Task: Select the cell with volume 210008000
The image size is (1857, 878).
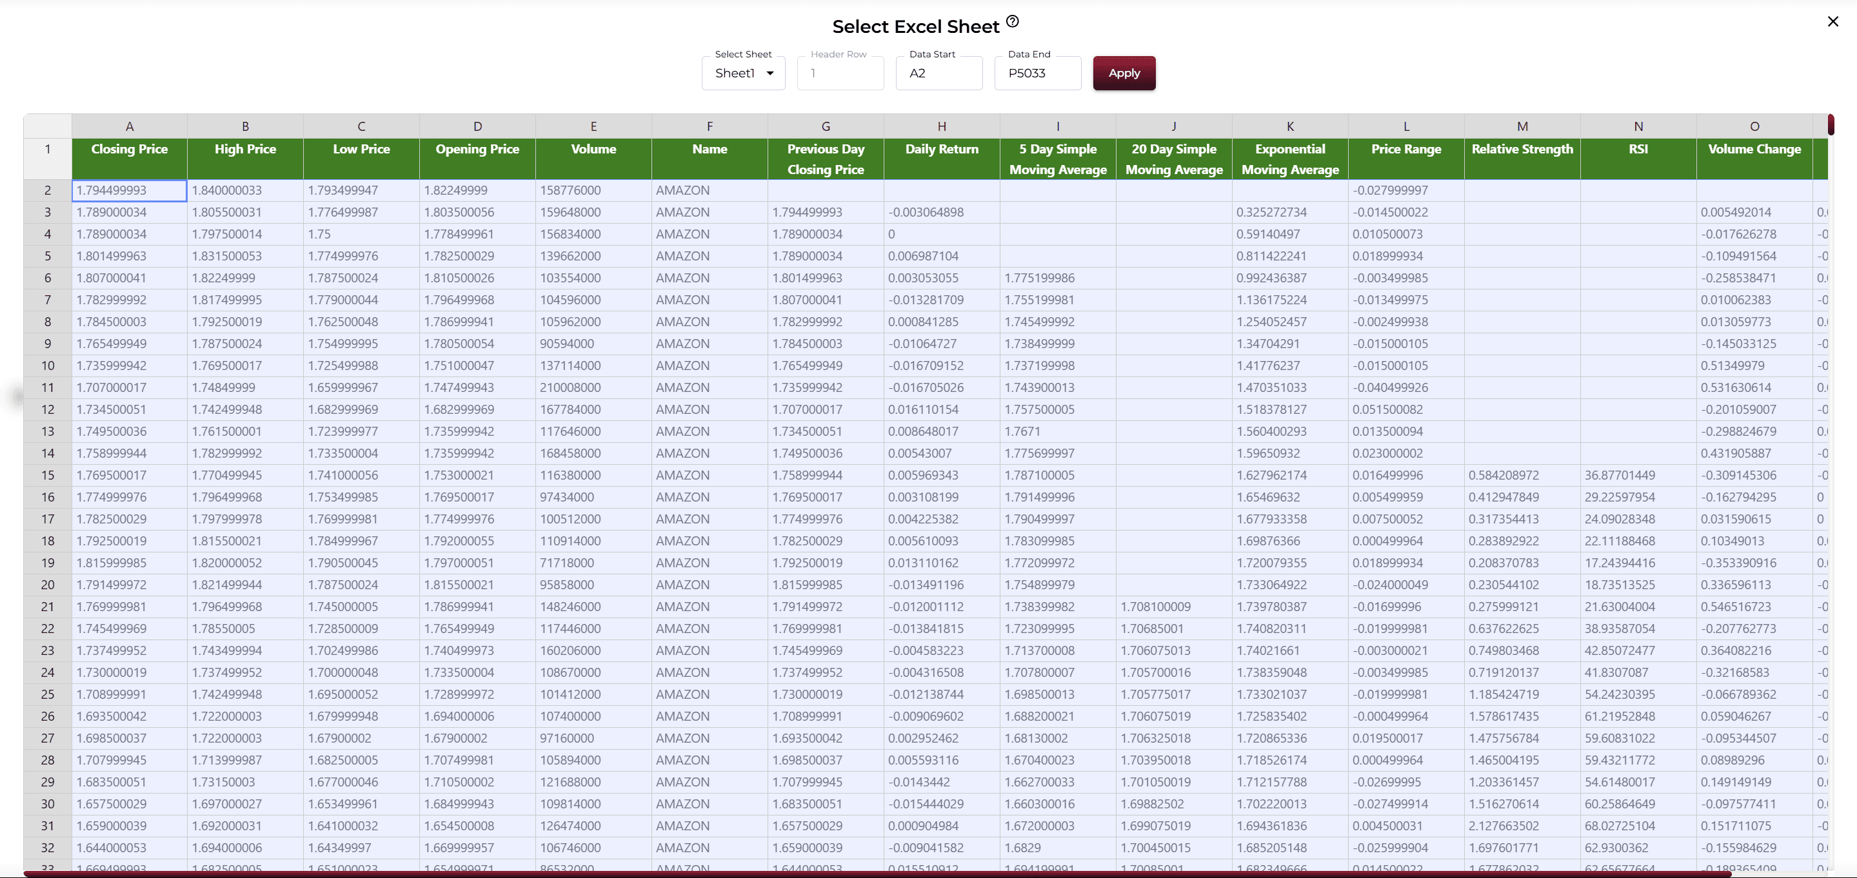Action: click(594, 387)
